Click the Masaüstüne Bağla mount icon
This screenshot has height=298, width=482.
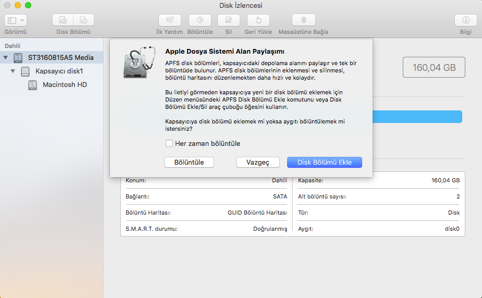[303, 20]
